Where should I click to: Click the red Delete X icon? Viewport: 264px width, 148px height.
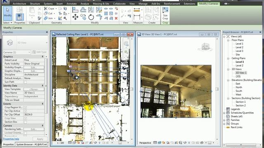[116, 18]
